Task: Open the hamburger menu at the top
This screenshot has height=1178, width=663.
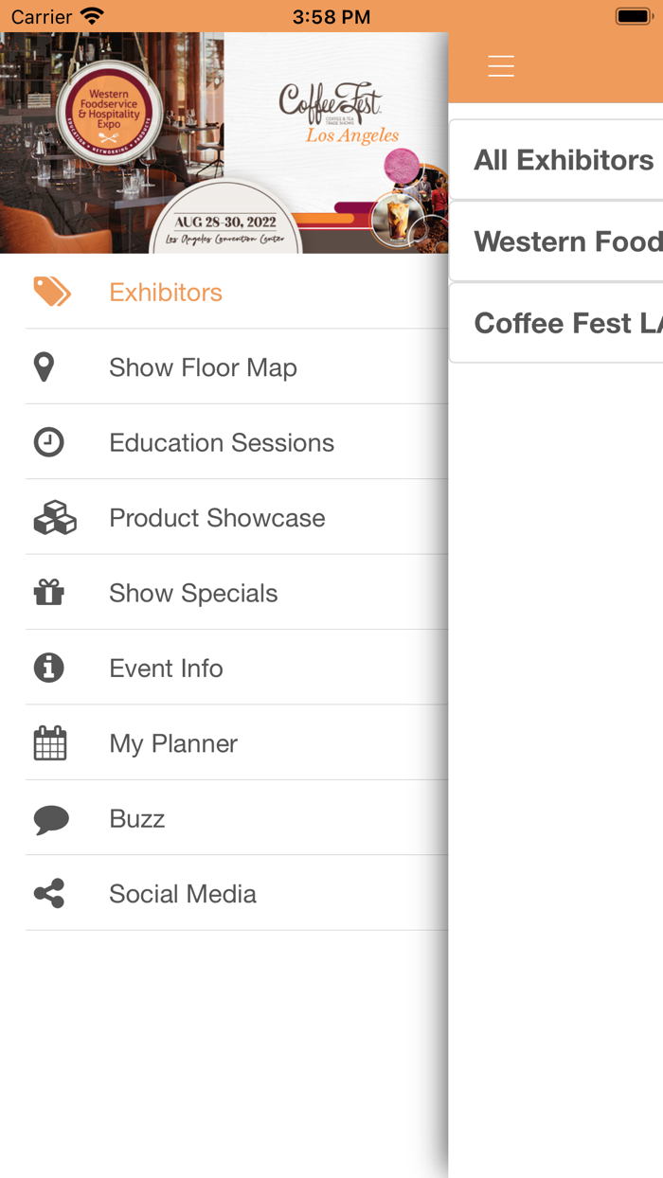Action: 500,66
